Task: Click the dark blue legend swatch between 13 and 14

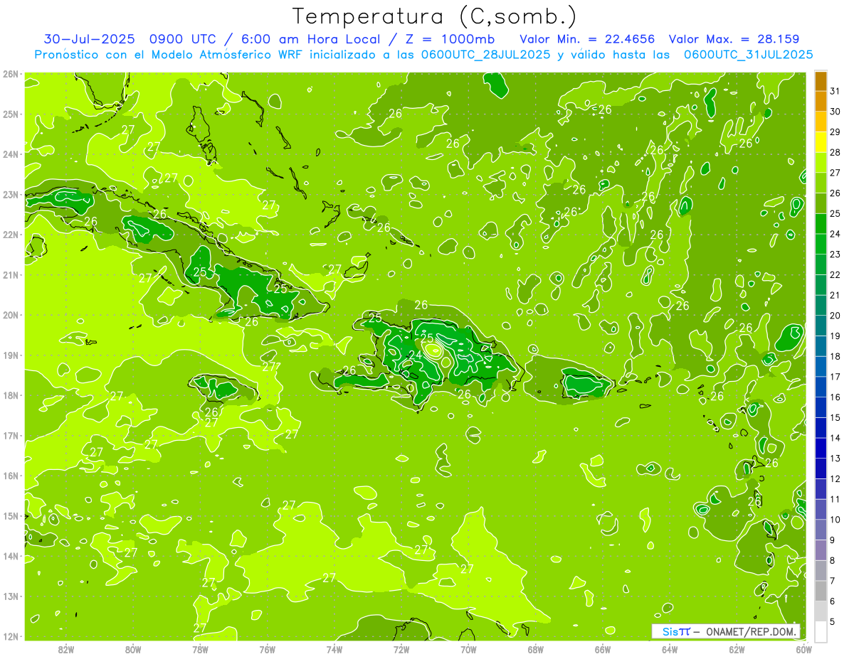Action: (x=821, y=448)
